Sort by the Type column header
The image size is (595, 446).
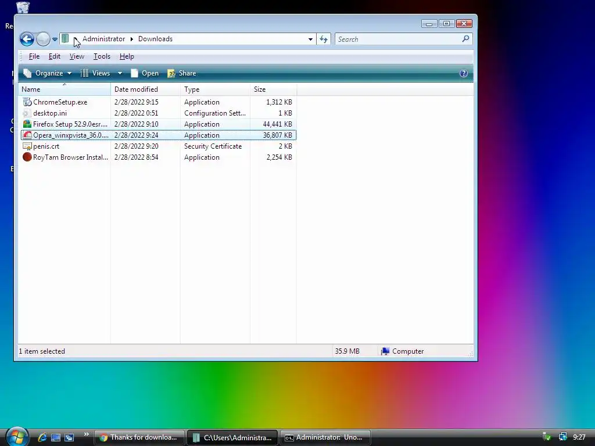click(x=215, y=89)
